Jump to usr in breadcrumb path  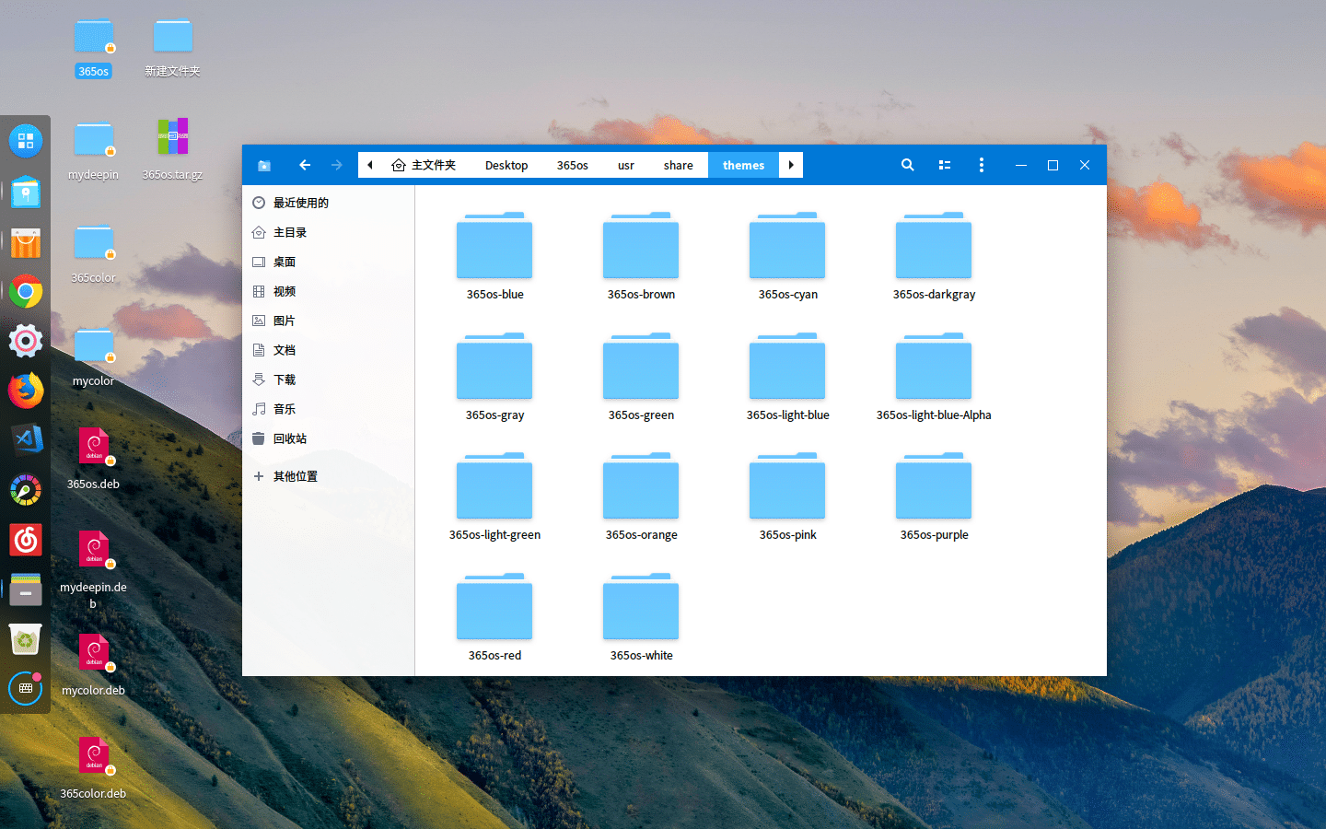tap(626, 165)
